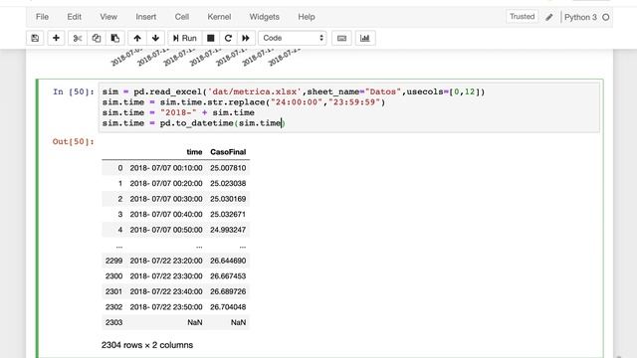The width and height of the screenshot is (637, 358).
Task: Click the Python 3 kernel name
Action: click(580, 17)
